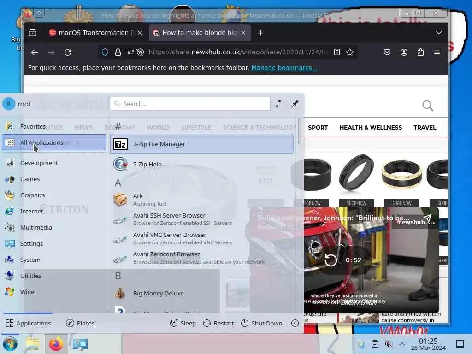This screenshot has width=472, height=354.
Task: Open file manager from taskbar
Action: pos(32,344)
